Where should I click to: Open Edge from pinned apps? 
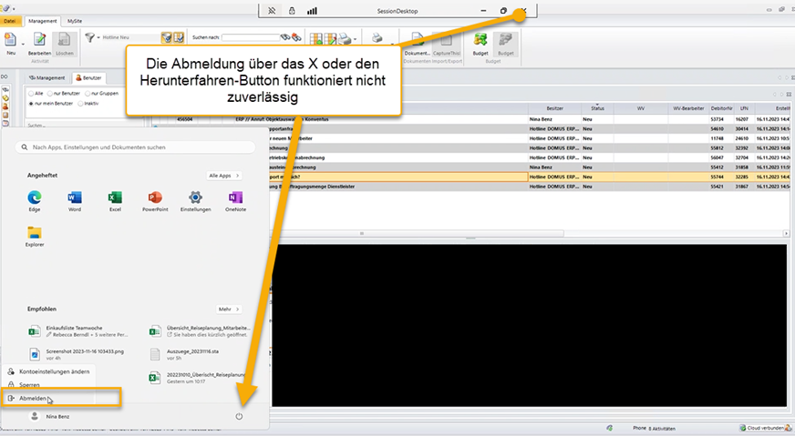click(x=35, y=200)
